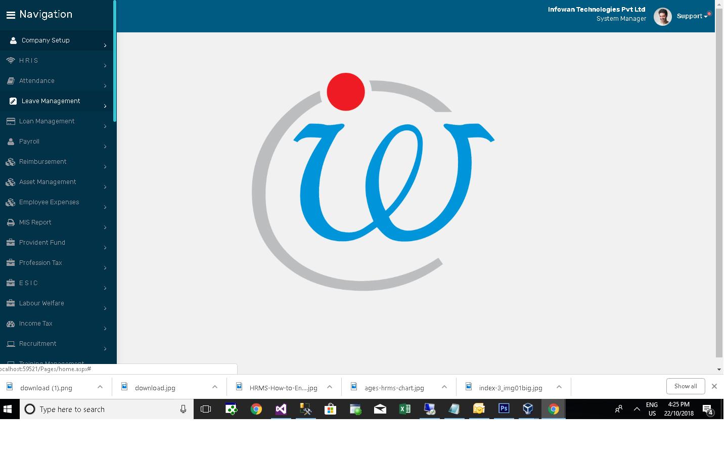The height and width of the screenshot is (455, 728).
Task: Open the Support user dropdown
Action: click(692, 16)
